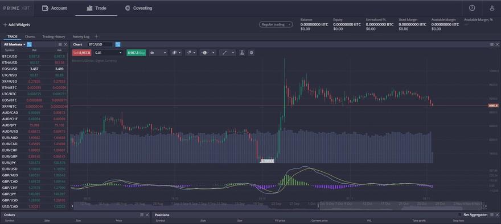501x224 pixels.
Task: Click the green 8,987.8 Buy button
Action: point(136,53)
